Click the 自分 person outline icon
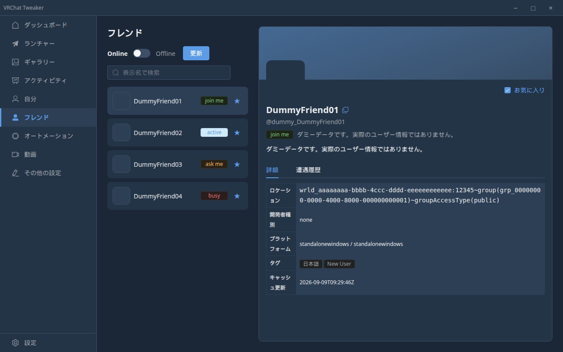563x352 pixels. [15, 99]
